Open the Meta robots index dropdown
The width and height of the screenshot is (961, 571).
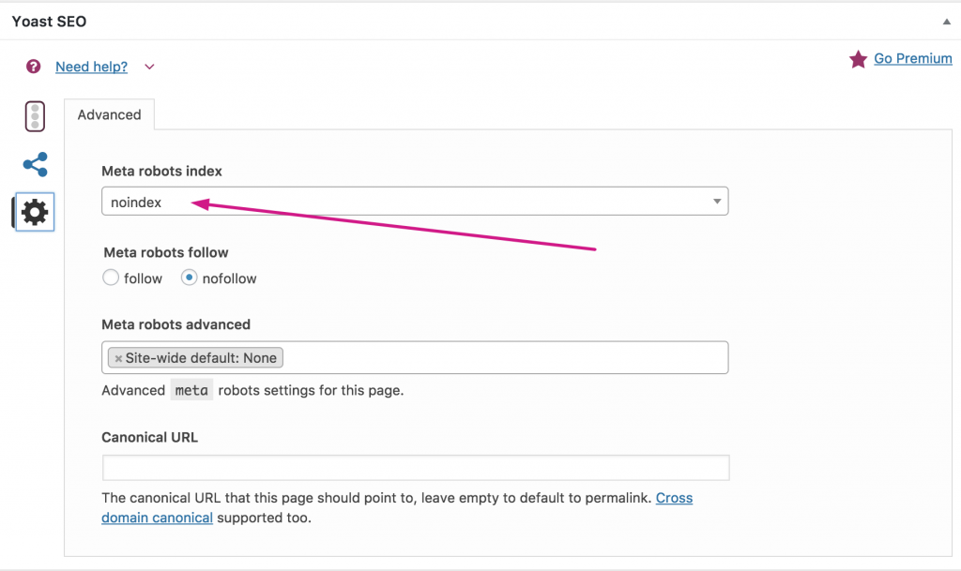tap(413, 202)
